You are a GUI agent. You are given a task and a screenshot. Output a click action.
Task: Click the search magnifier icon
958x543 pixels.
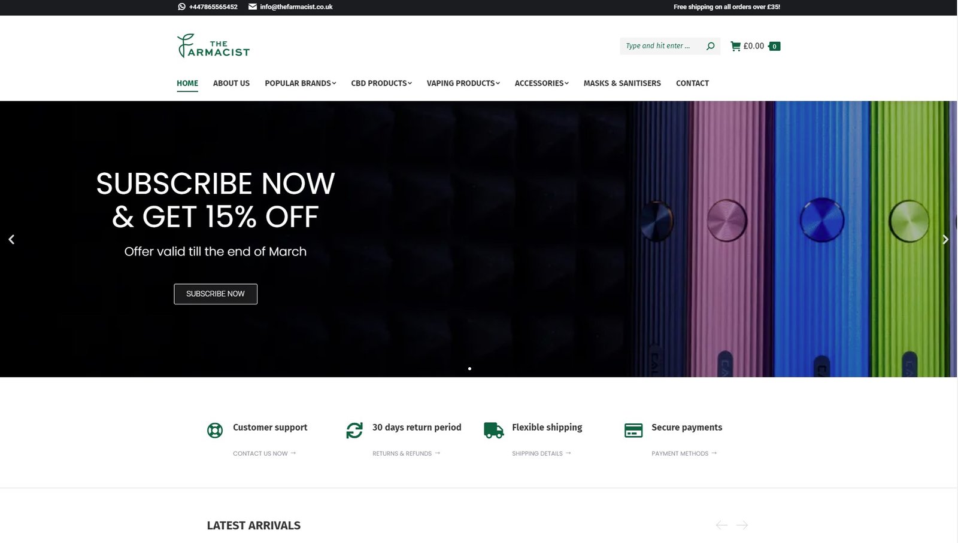tap(710, 46)
